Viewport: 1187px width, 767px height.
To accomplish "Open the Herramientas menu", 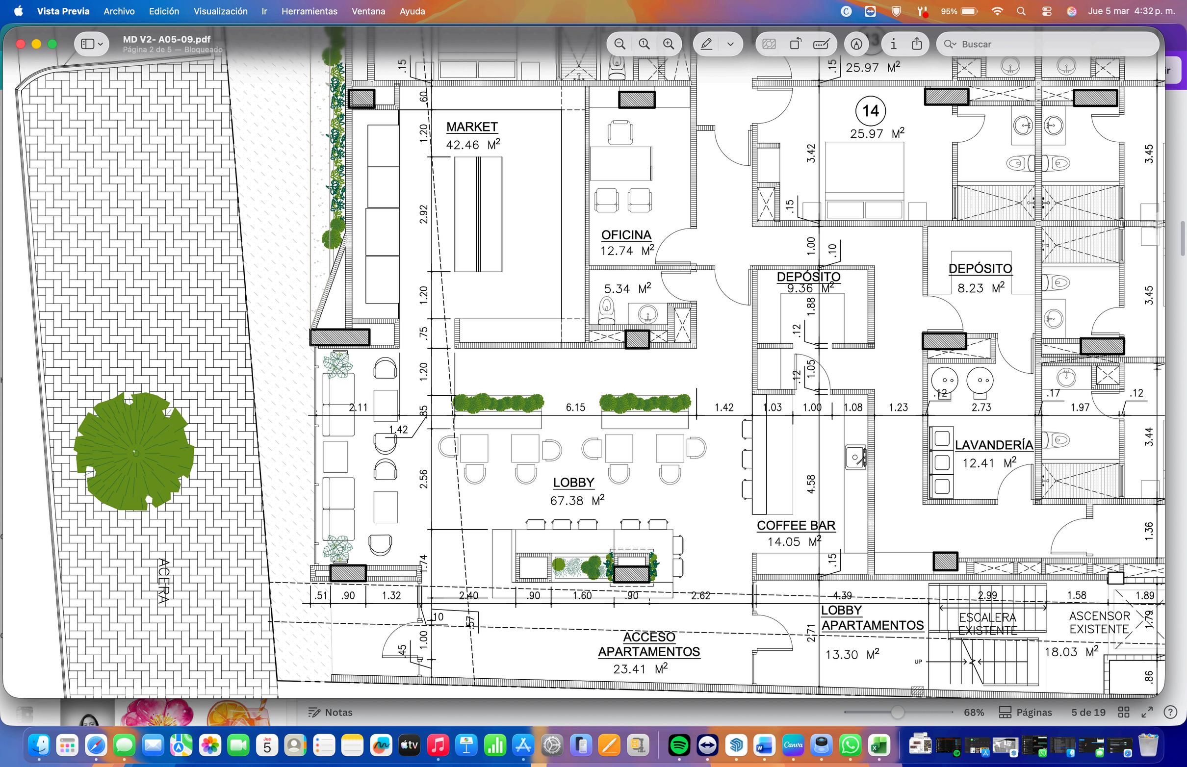I will 309,11.
